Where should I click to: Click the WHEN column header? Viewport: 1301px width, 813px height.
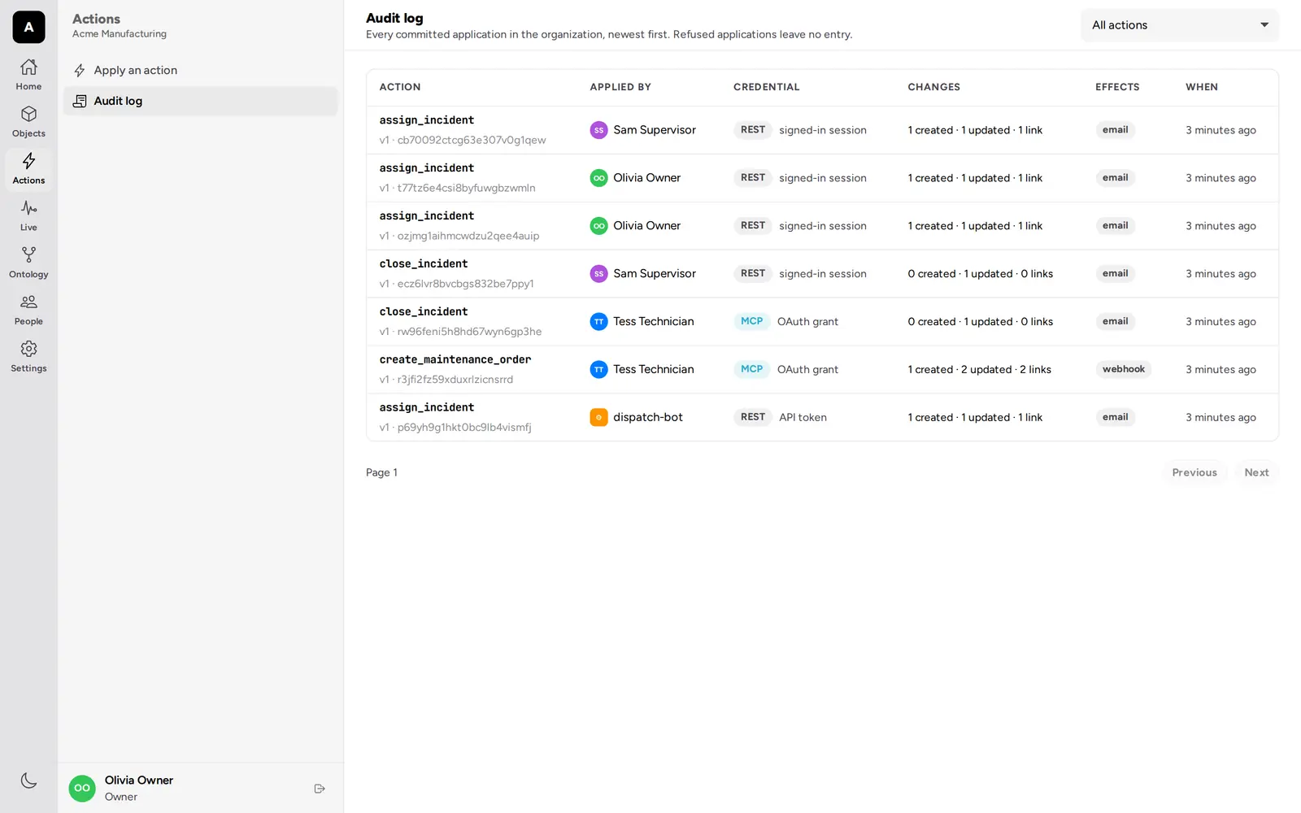(x=1201, y=87)
